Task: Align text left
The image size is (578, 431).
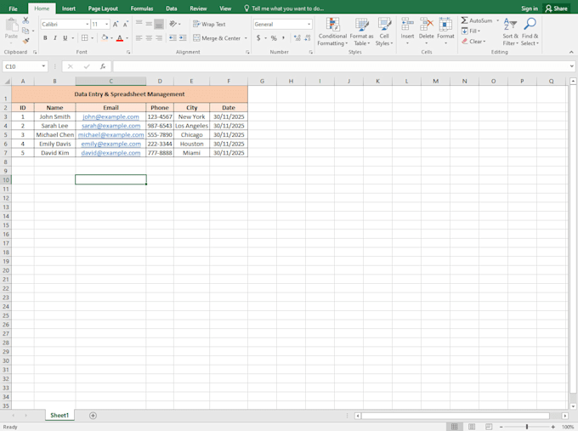Action: click(139, 38)
